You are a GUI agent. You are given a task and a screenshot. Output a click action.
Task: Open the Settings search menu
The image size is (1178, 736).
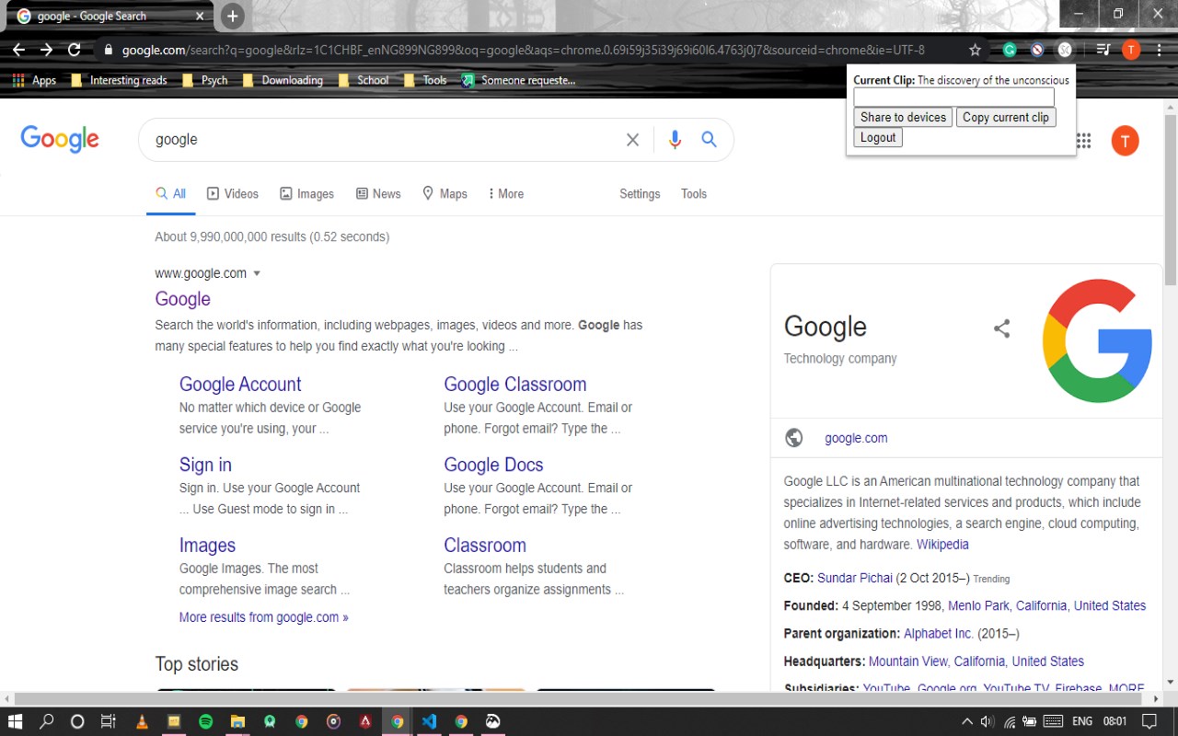pos(640,194)
